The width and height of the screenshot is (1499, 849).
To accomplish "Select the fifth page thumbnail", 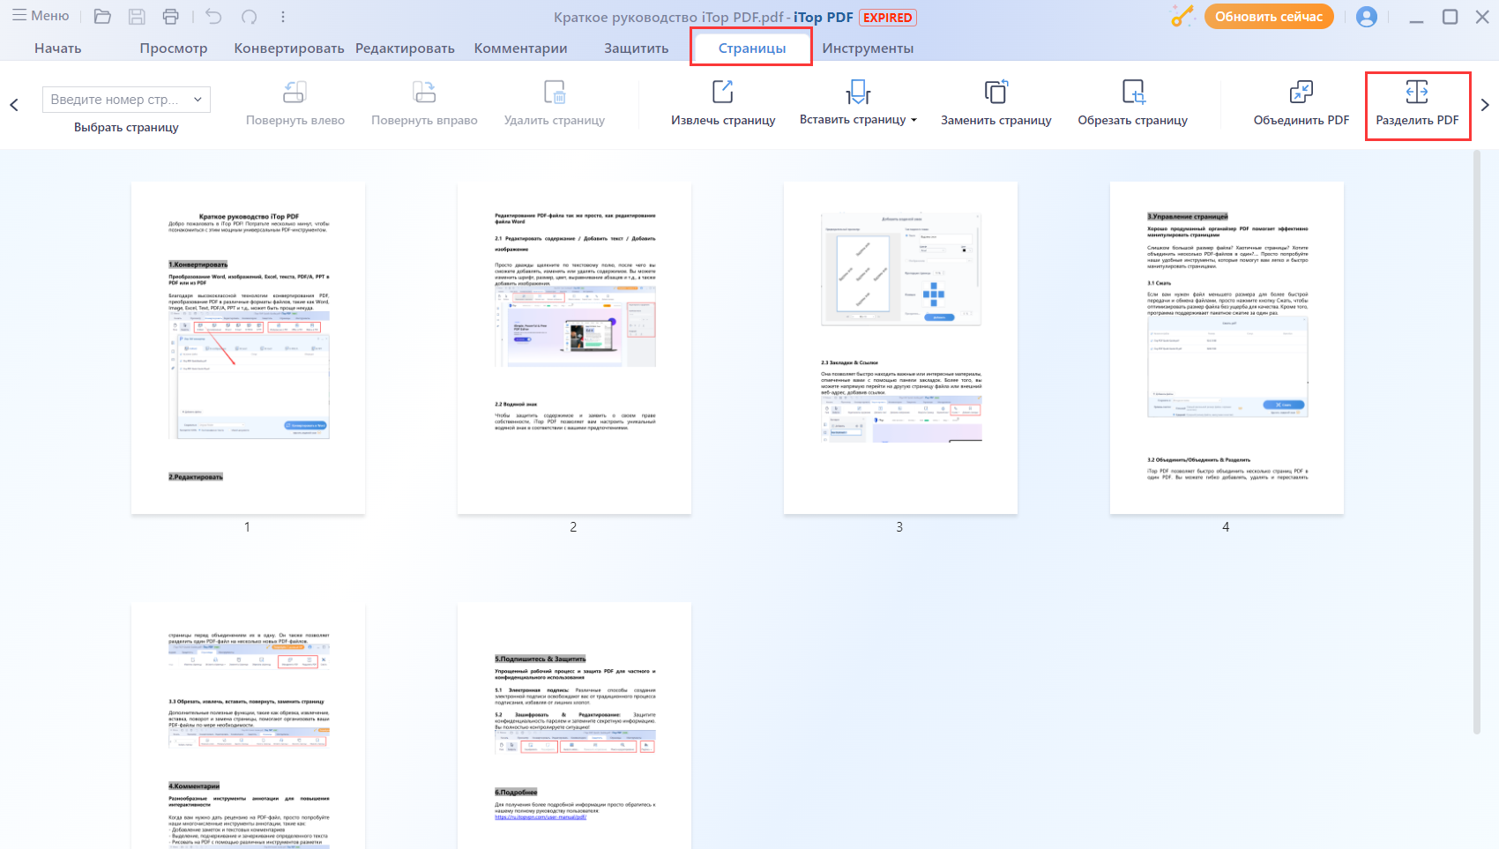I will point(248,726).
